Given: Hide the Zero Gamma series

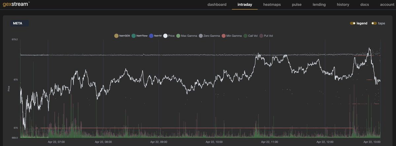Looking at the screenshot, I should (x=209, y=36).
